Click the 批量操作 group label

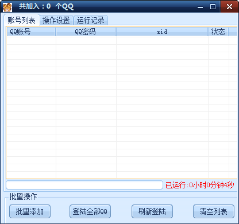tap(23, 196)
